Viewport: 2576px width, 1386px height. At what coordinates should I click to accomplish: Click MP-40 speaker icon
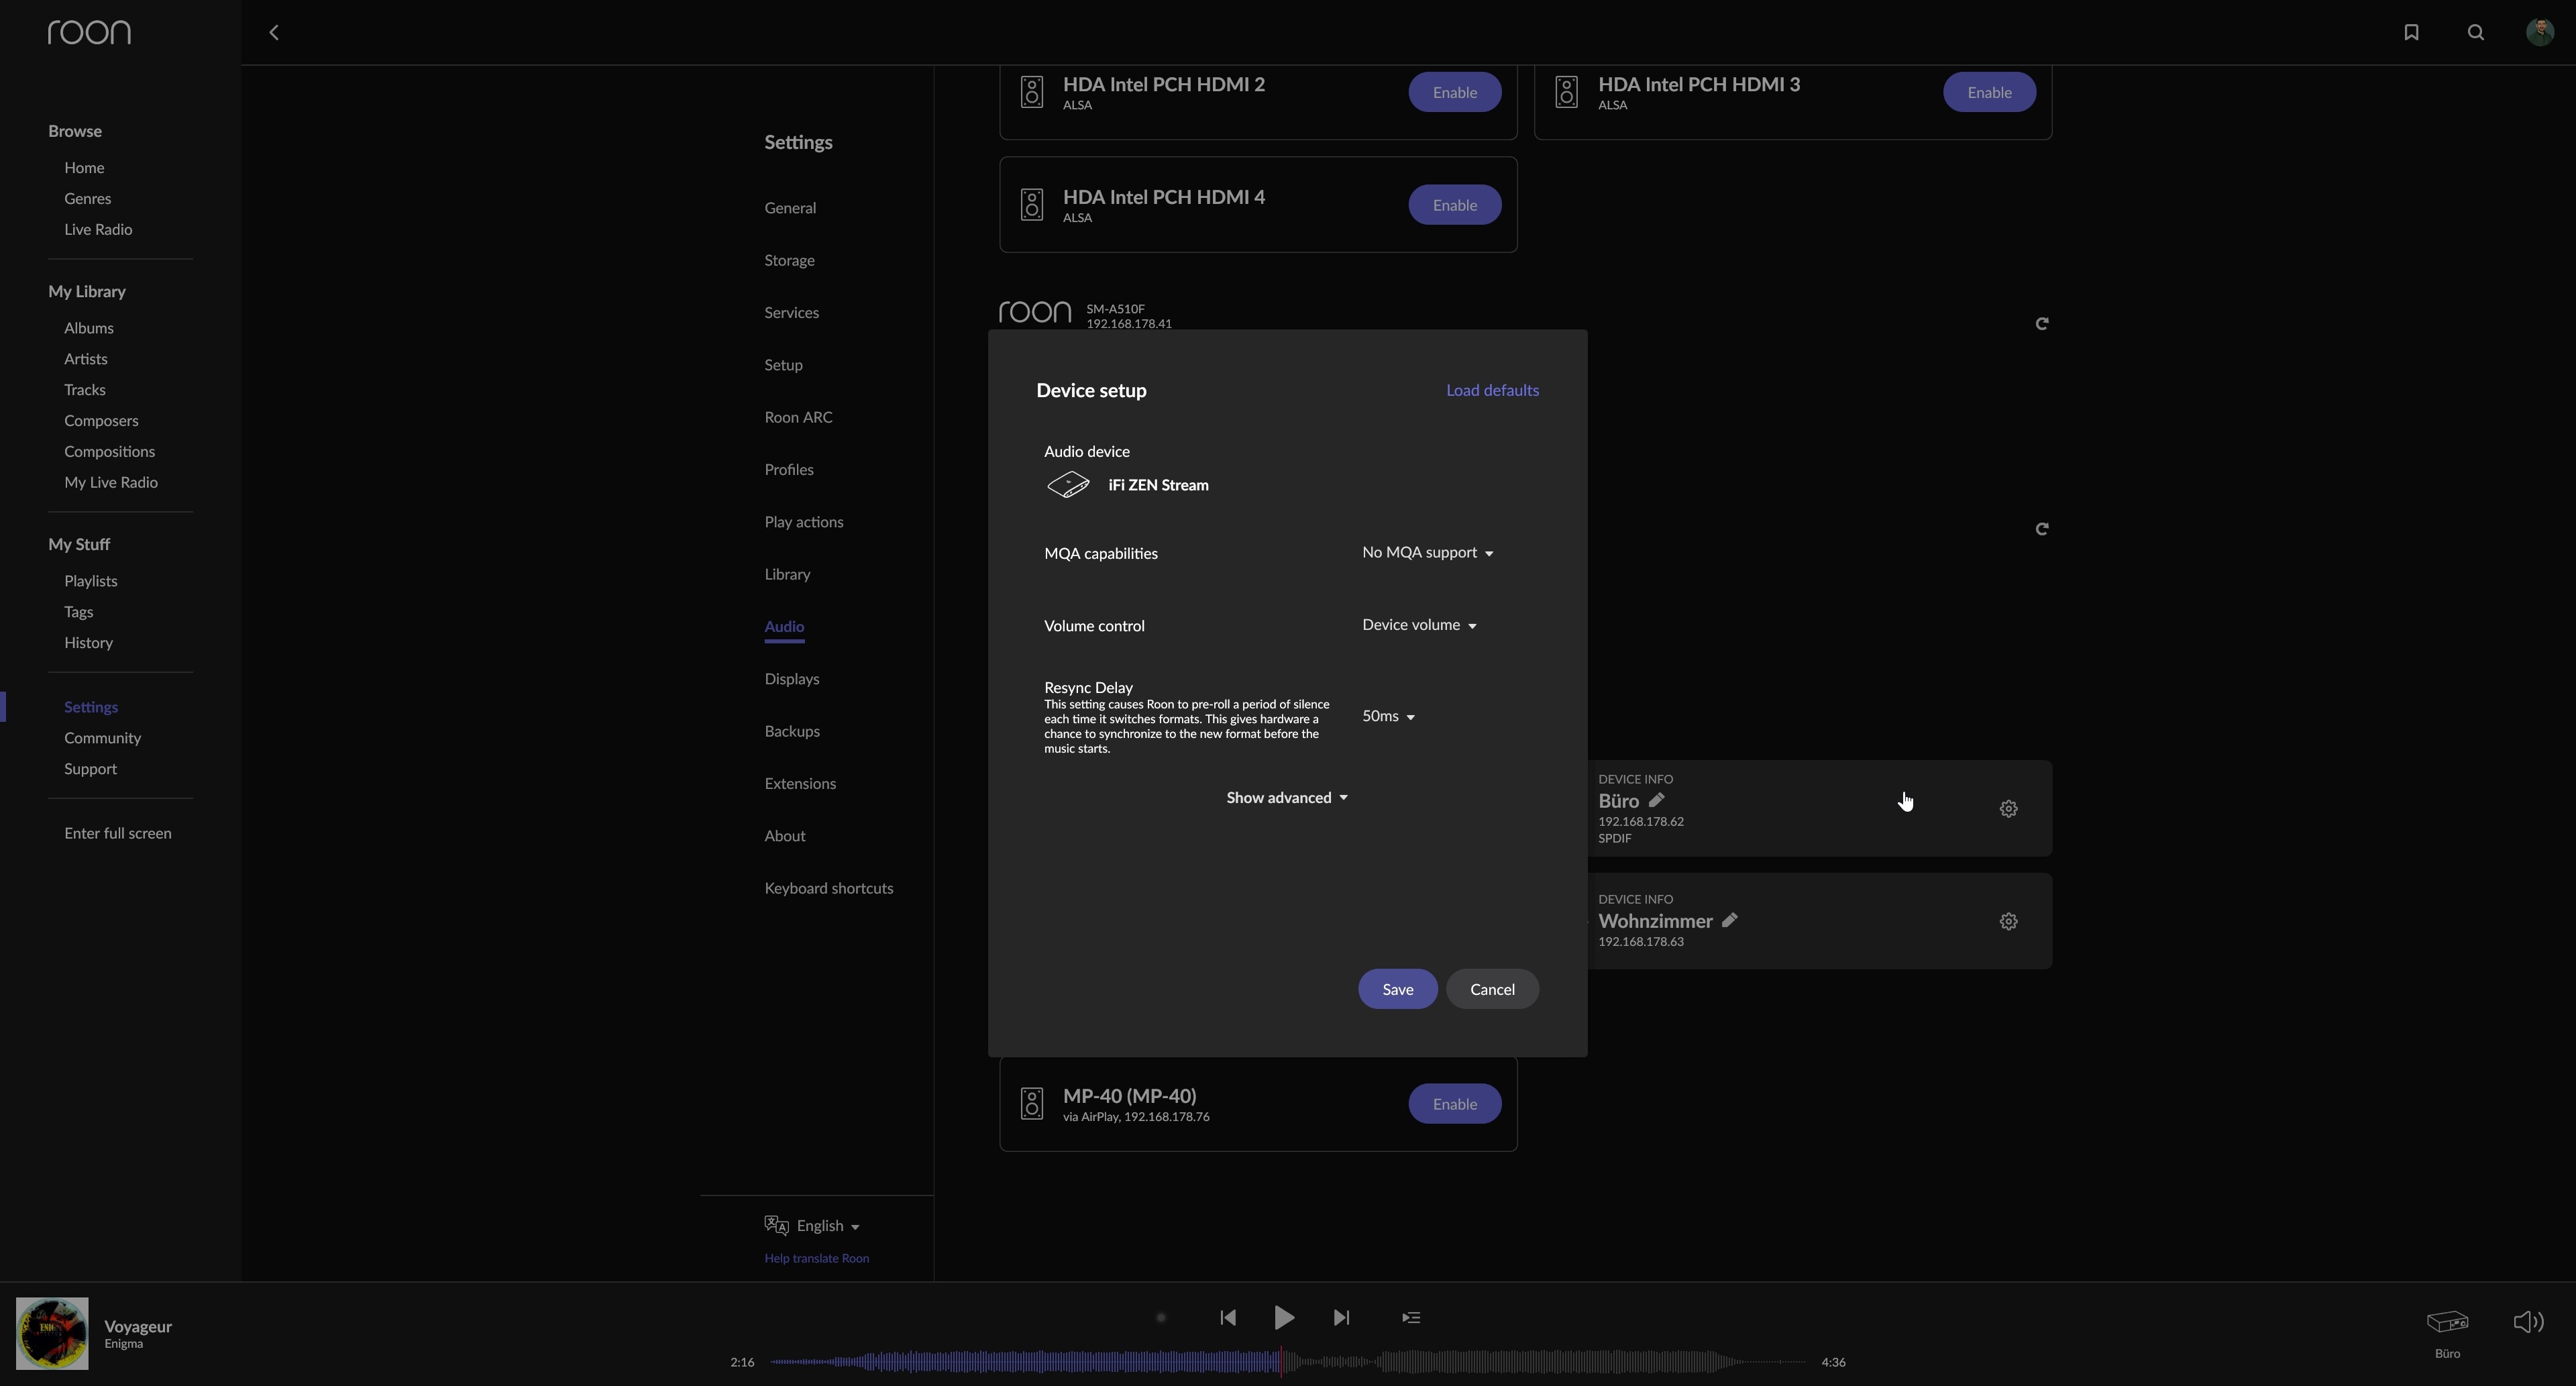tap(1032, 1104)
